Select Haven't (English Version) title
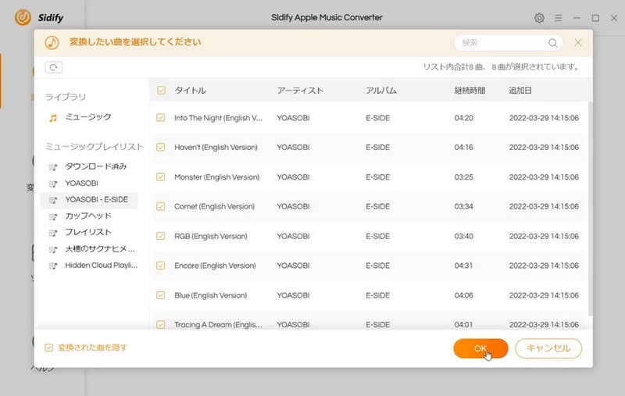 216,148
